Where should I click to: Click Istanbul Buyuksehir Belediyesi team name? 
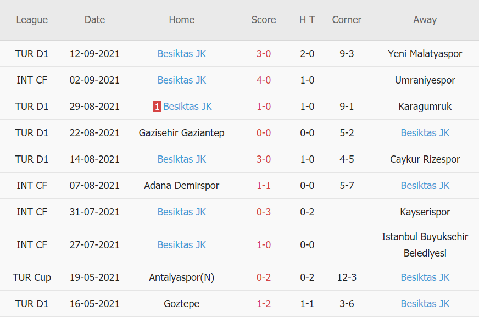[425, 245]
